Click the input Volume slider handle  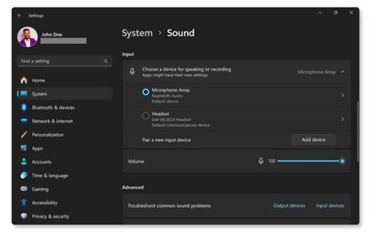[x=342, y=161]
